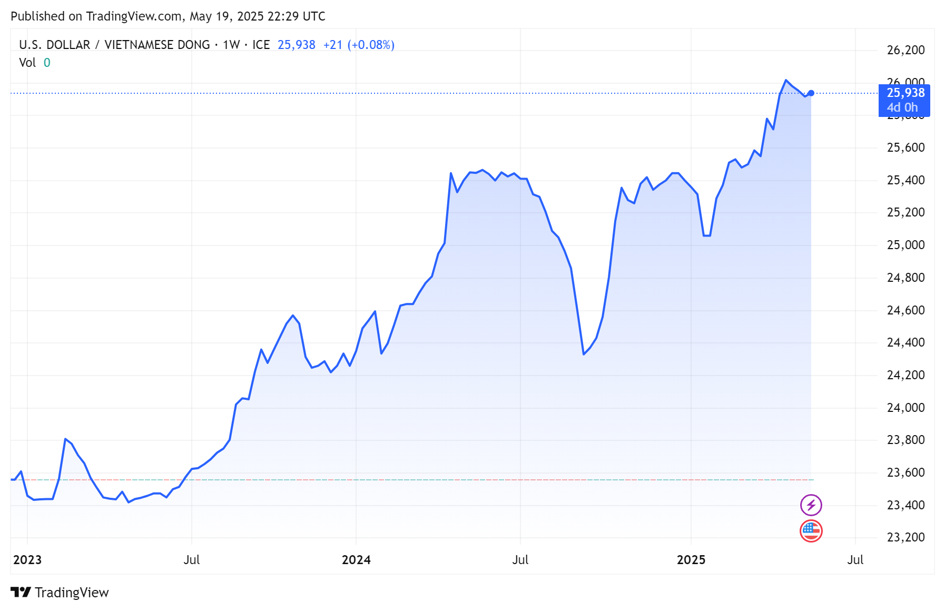Viewport: 945px width, 611px height.
Task: Click the TradingView wordmark next to the logo
Action: pyautogui.click(x=72, y=592)
